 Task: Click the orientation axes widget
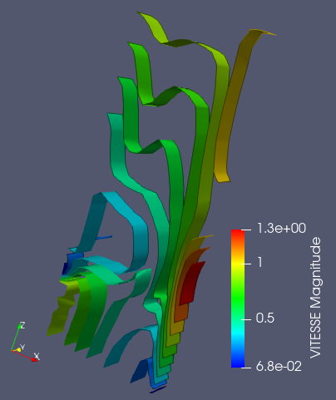pyautogui.click(x=25, y=342)
